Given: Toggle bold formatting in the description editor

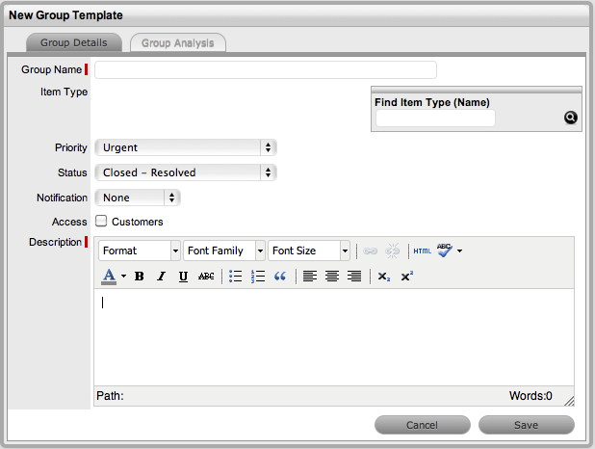Looking at the screenshot, I should [140, 277].
